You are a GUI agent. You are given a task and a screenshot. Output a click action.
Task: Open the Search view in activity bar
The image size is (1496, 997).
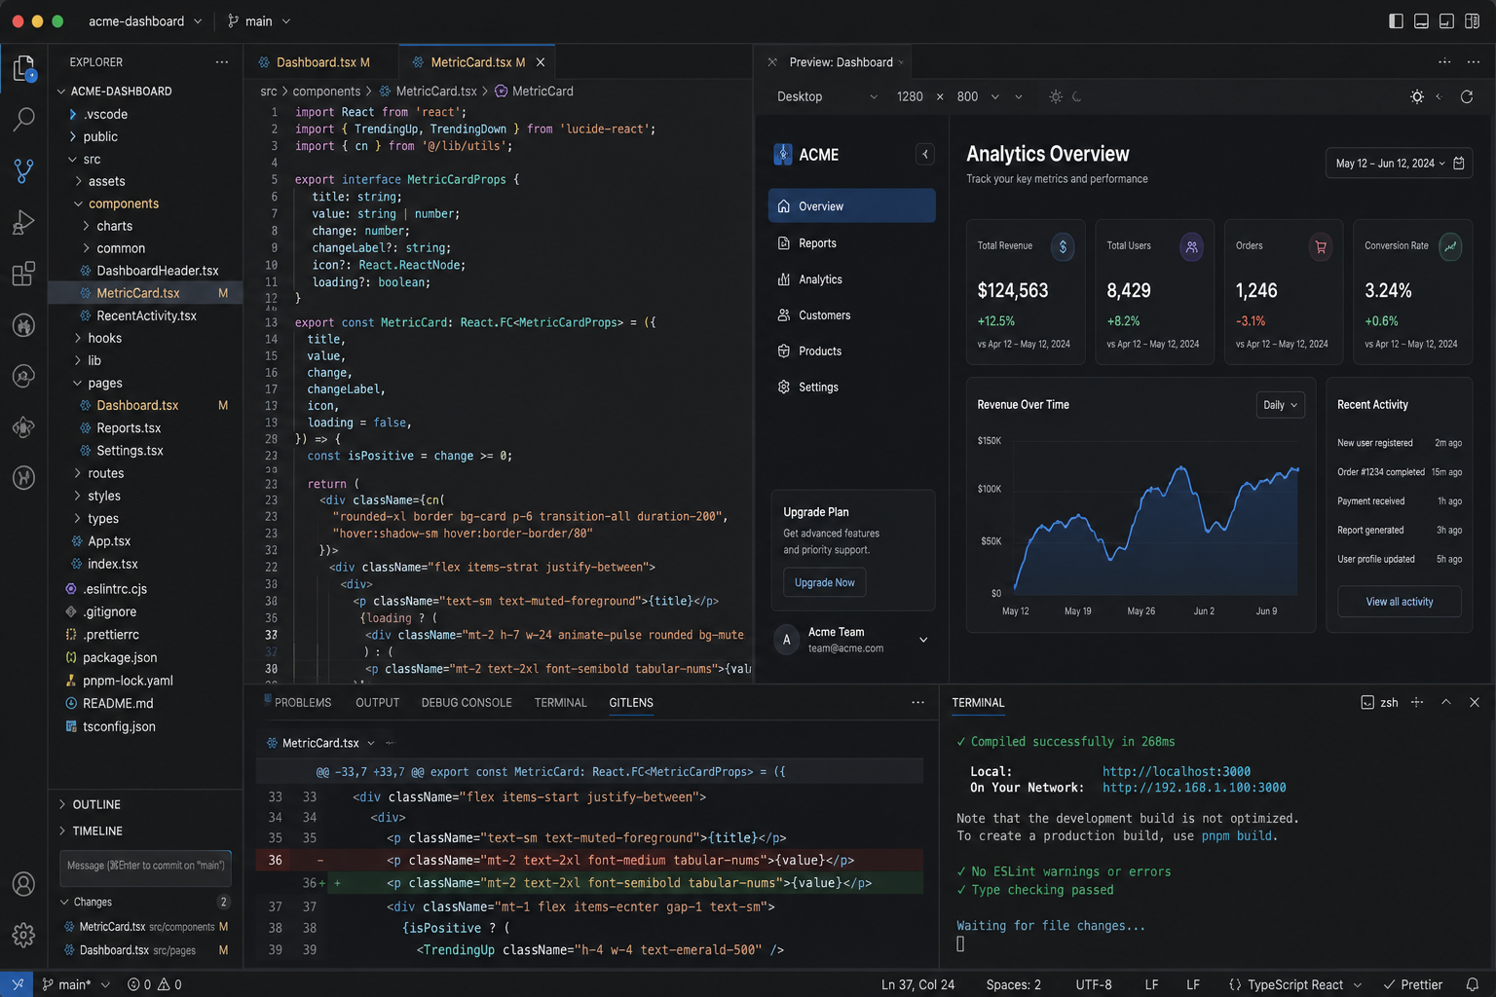[x=23, y=119]
